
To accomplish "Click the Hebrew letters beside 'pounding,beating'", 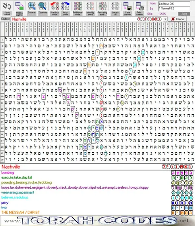I will [182, 183].
